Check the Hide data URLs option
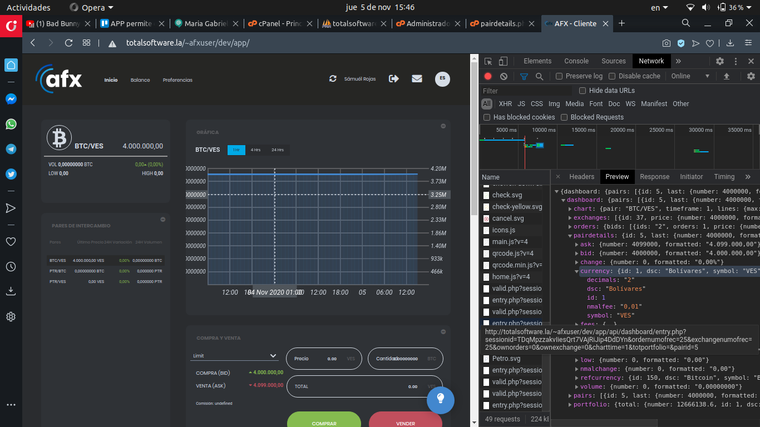Screen dimensions: 760x427 583,91
